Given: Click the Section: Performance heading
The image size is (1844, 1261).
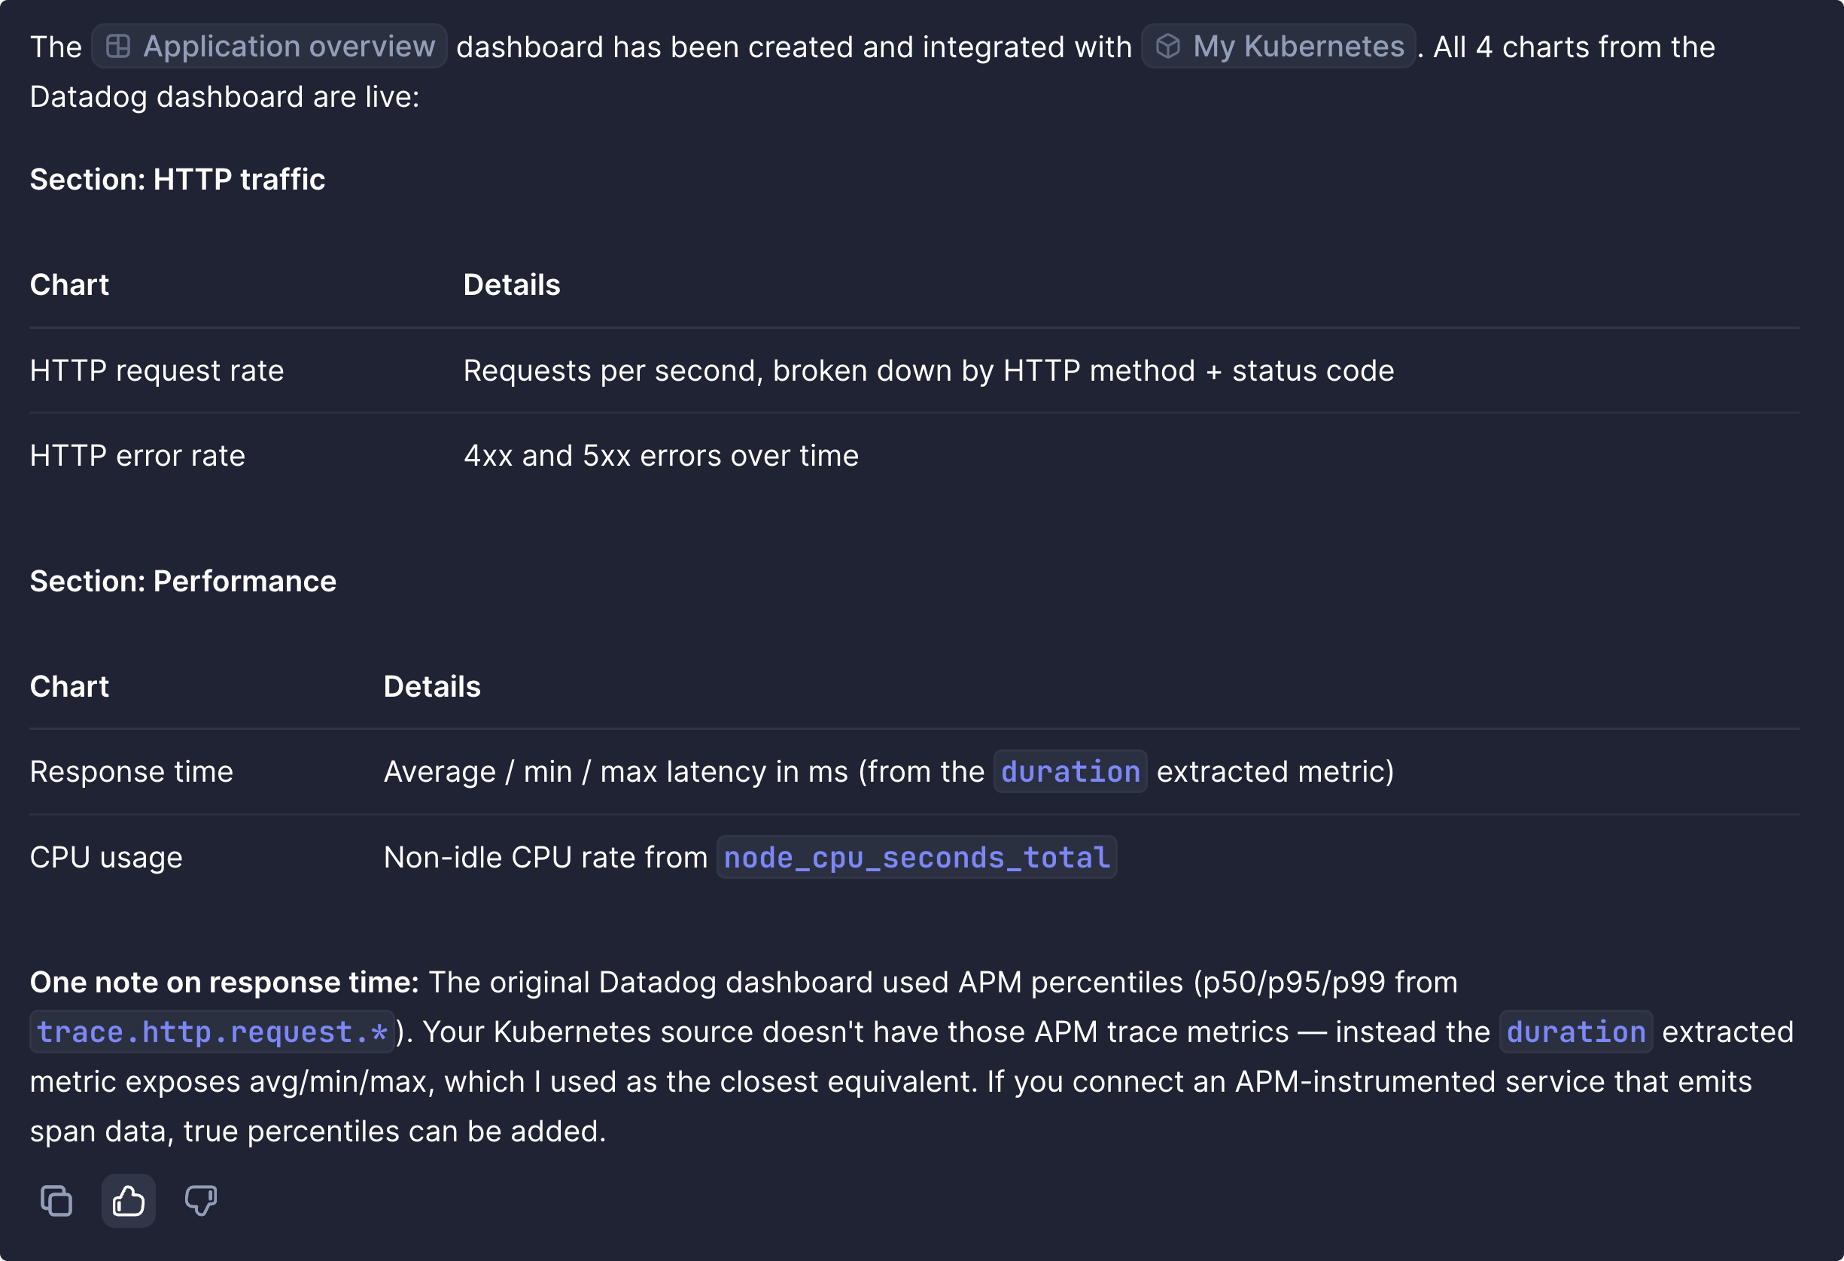Looking at the screenshot, I should 184,582.
